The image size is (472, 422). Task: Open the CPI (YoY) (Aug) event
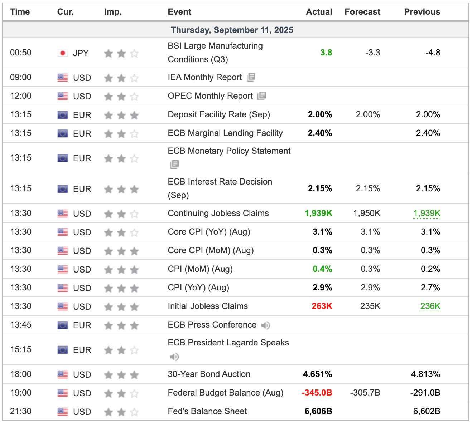pos(198,288)
